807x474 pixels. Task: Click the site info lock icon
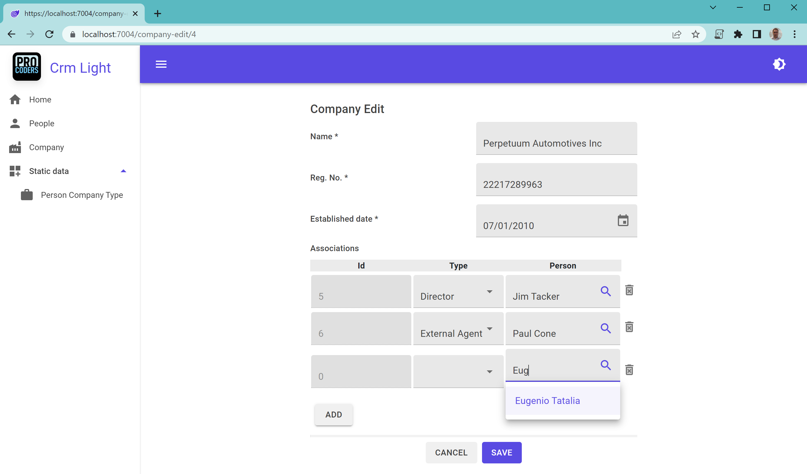73,34
